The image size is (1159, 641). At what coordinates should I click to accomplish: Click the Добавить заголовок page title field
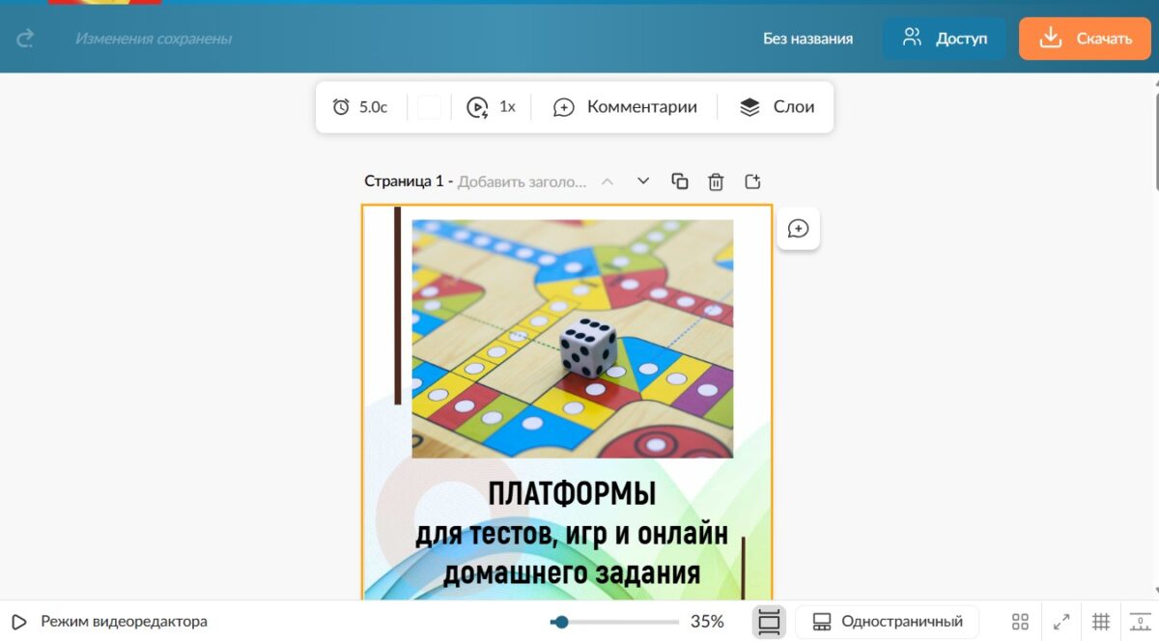522,181
